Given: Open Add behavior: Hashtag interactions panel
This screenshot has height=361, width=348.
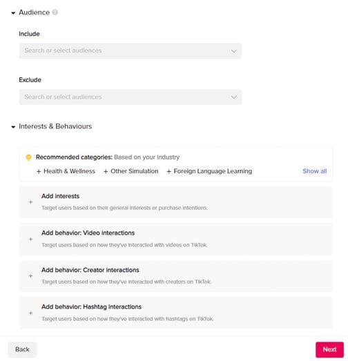Looking at the screenshot, I should coord(176,313).
